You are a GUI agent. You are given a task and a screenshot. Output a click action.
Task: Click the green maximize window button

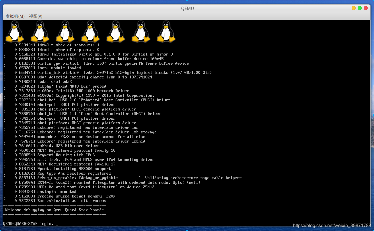coord(360,8)
